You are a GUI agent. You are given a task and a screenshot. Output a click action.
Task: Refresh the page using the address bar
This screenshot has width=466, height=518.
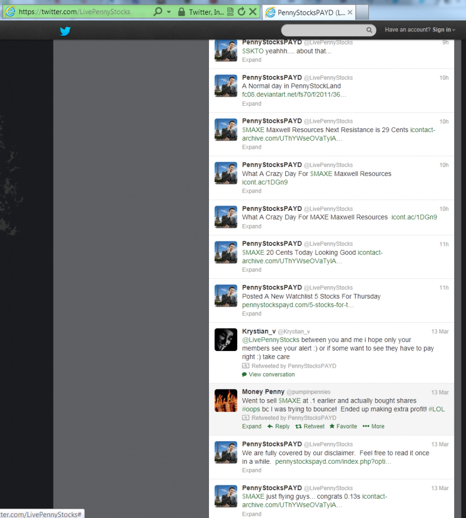point(241,11)
